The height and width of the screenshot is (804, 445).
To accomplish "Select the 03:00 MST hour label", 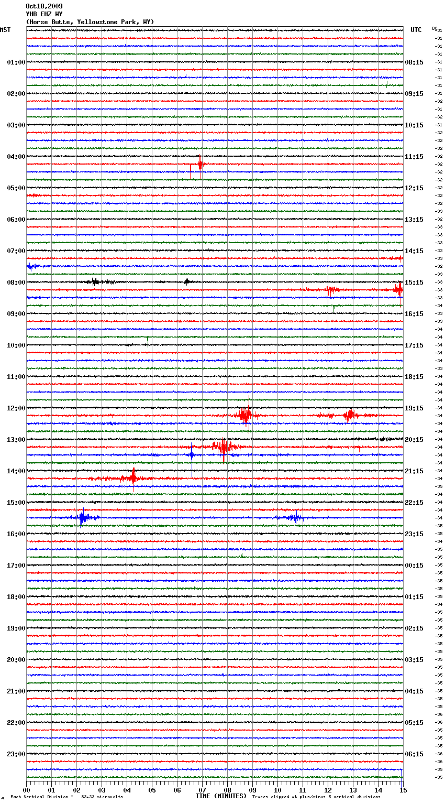I will (x=16, y=125).
